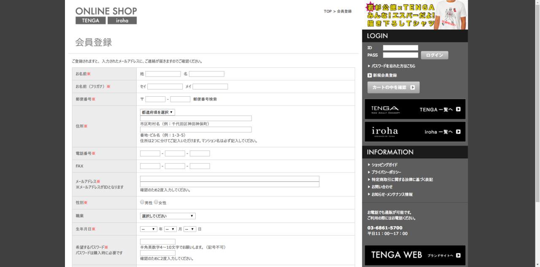Focus the セイ furigana field
The height and width of the screenshot is (267, 540).
tap(165, 87)
